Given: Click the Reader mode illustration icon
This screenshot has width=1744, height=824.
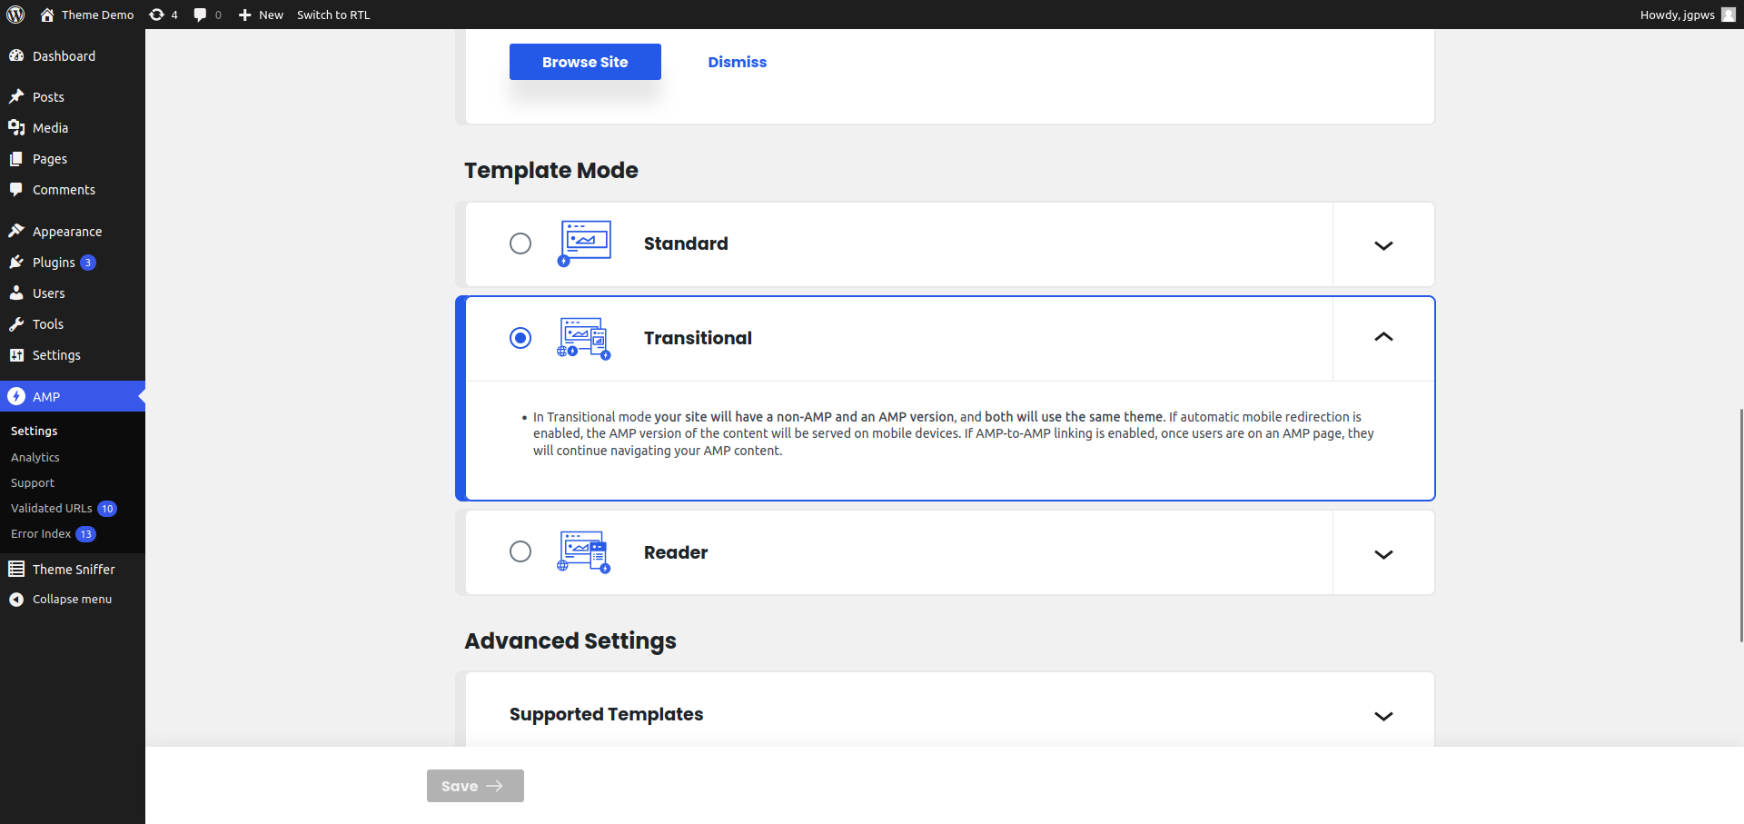Looking at the screenshot, I should [584, 552].
